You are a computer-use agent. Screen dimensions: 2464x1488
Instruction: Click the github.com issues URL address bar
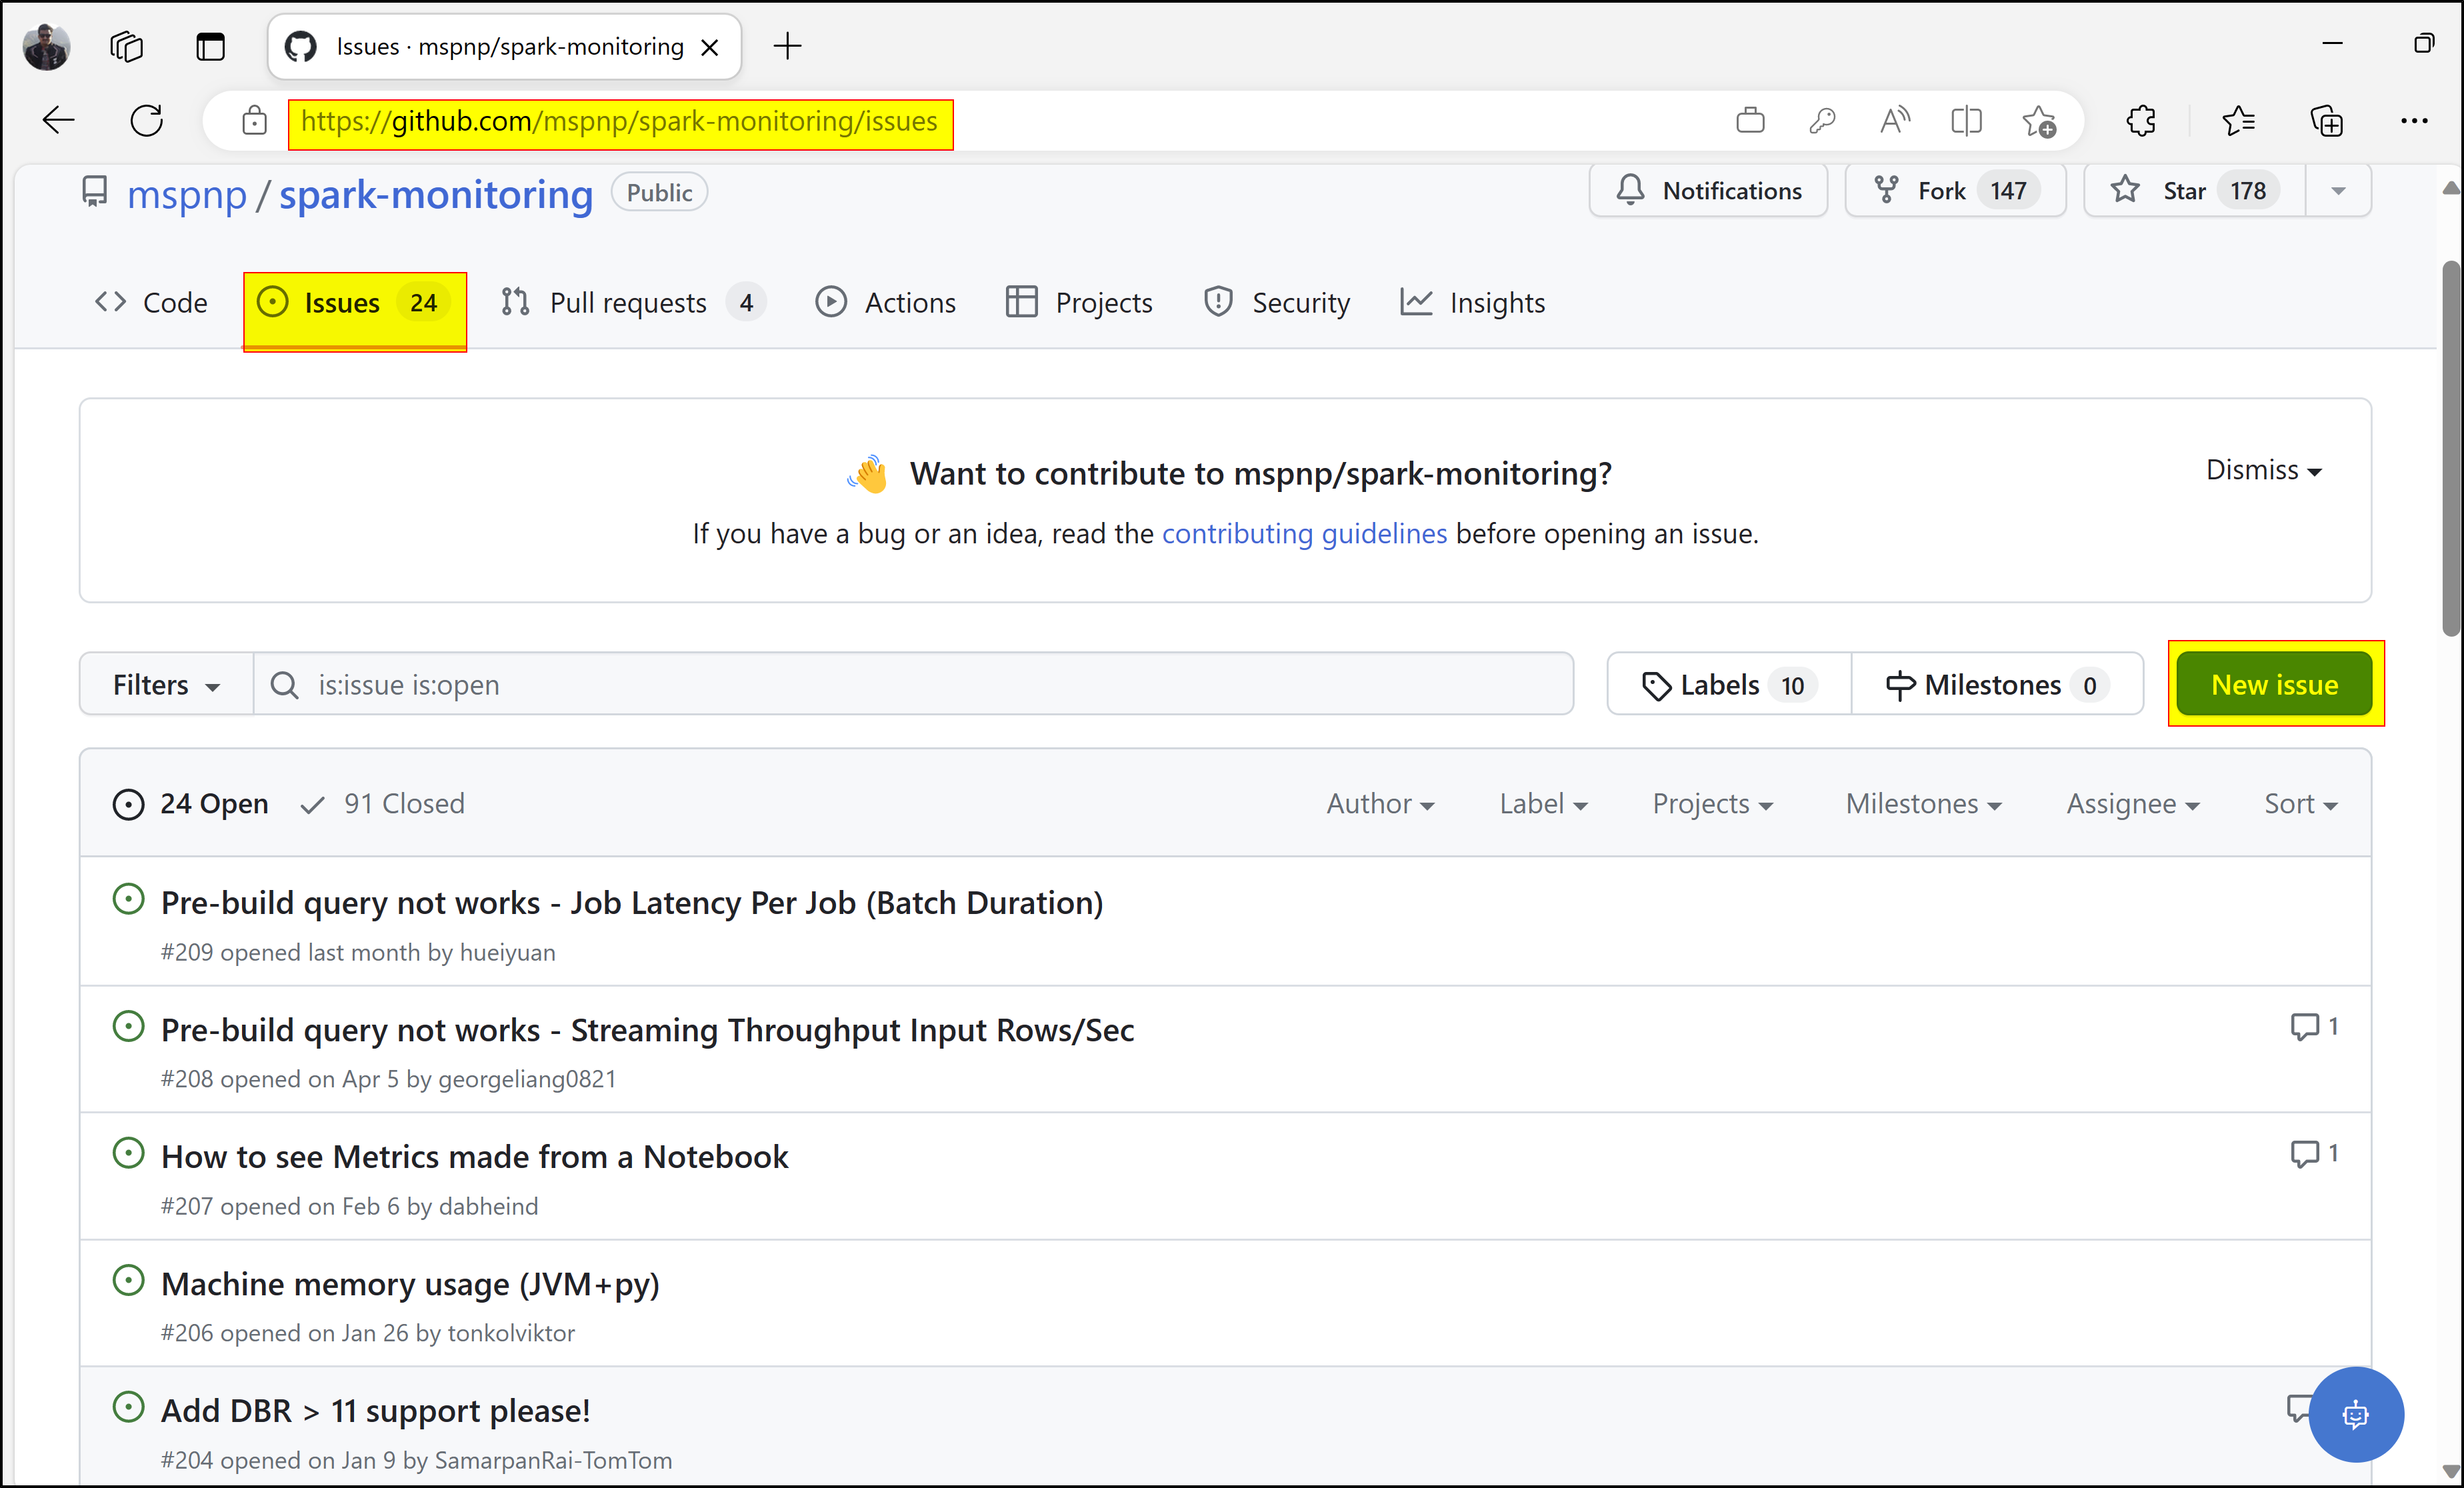(x=619, y=122)
